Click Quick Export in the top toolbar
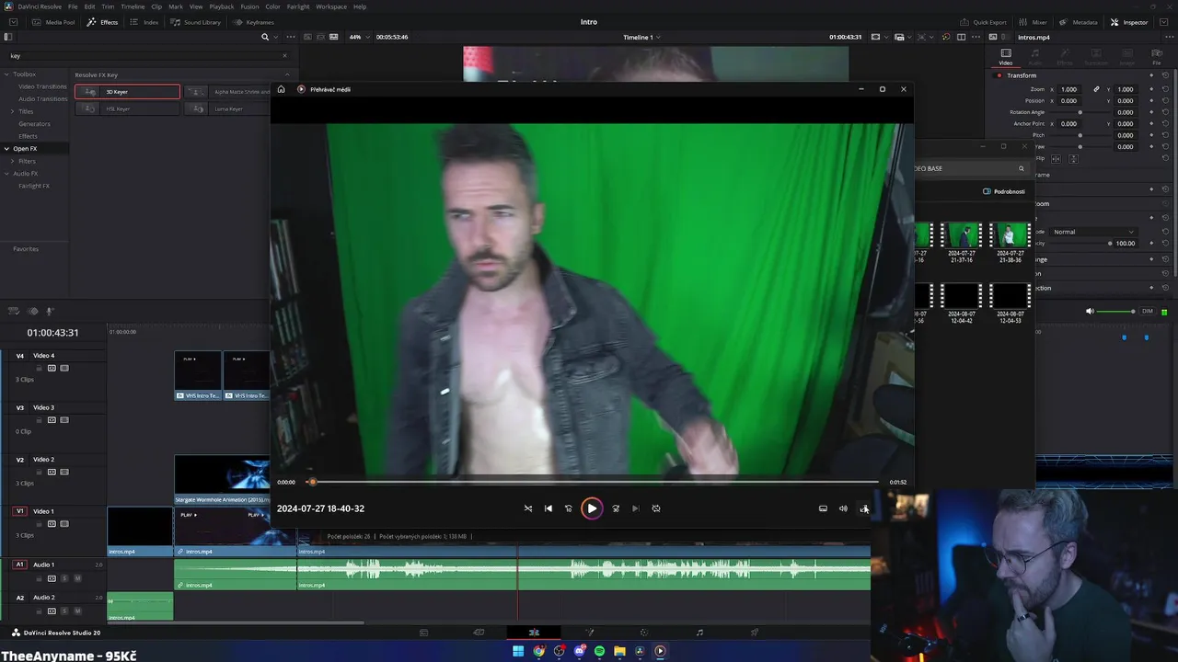Screen dimensions: 1178x662 [x=984, y=22]
